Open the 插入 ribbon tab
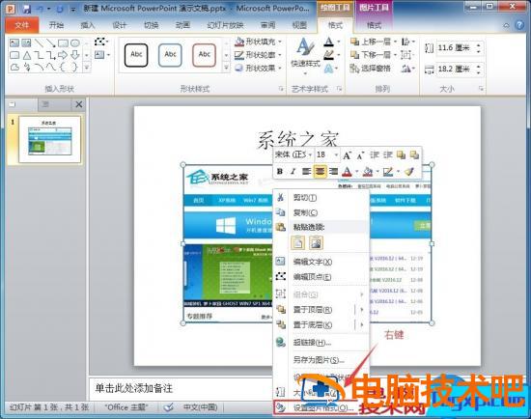The width and height of the screenshot is (531, 419). (88, 25)
